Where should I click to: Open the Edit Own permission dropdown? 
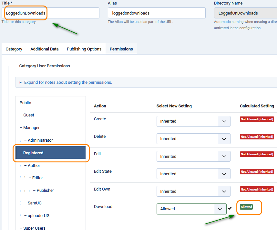click(193, 191)
